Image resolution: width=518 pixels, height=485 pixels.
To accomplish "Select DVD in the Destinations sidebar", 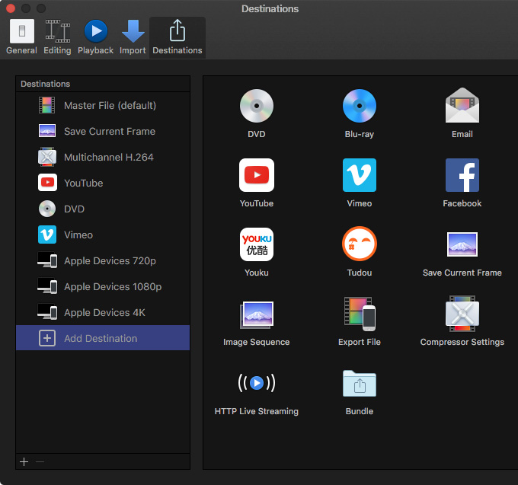I will click(103, 209).
